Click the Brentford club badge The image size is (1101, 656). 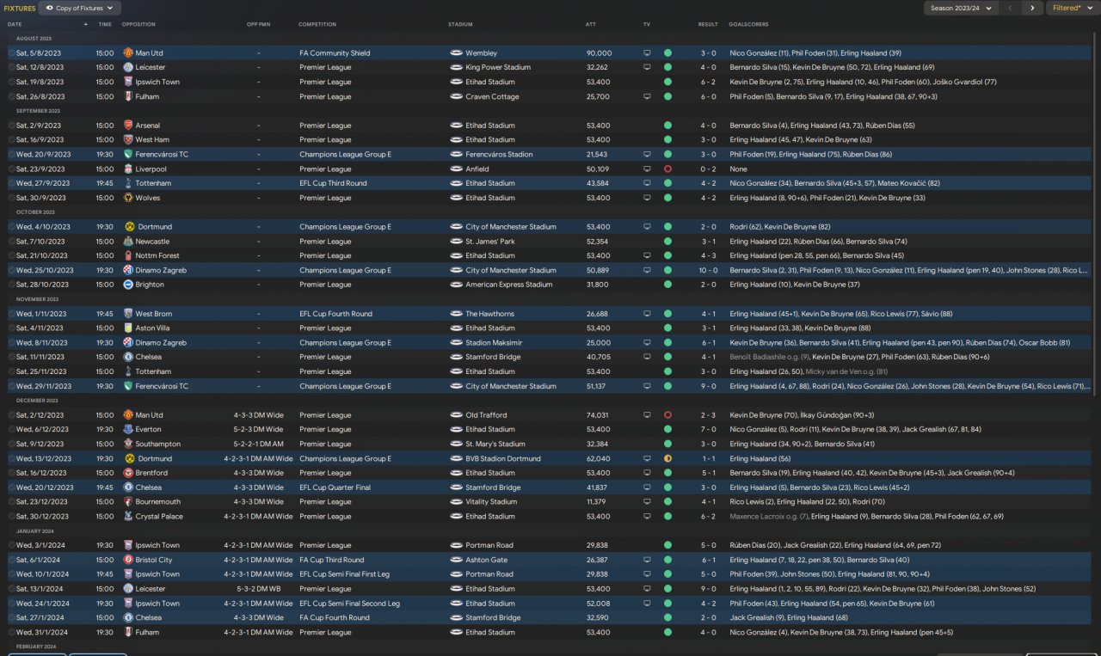coord(128,473)
